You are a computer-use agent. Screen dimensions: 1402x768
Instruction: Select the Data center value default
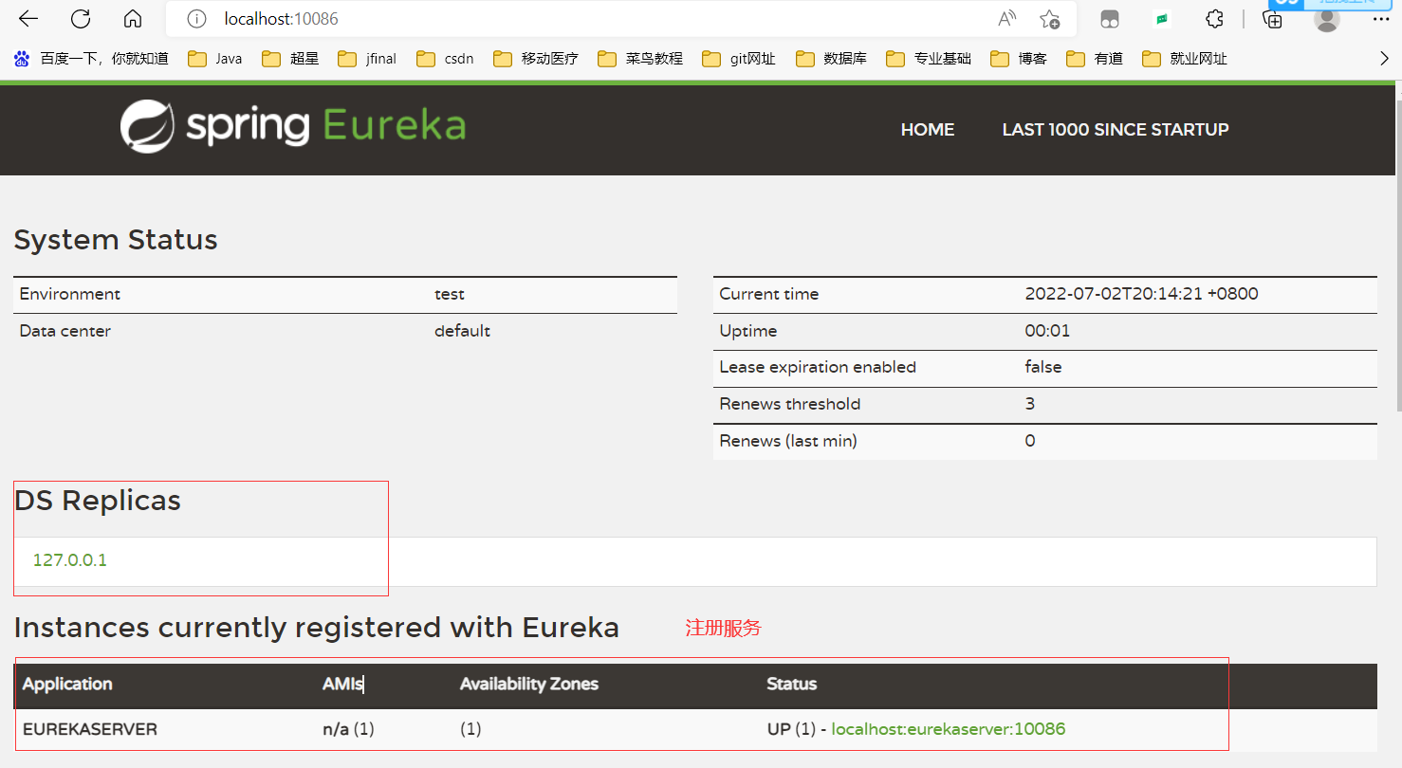coord(463,331)
